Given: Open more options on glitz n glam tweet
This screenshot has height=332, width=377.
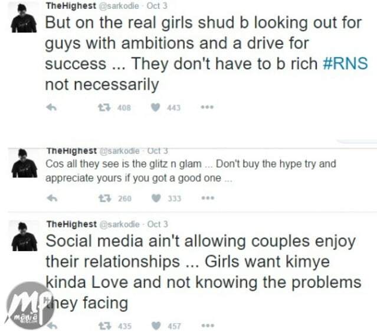Looking at the screenshot, I should click(208, 198).
